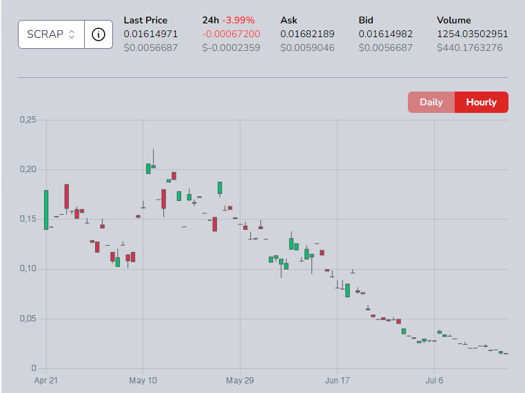This screenshot has height=393, width=525.
Task: Click the info icon next to SCRAP
Action: 99,34
